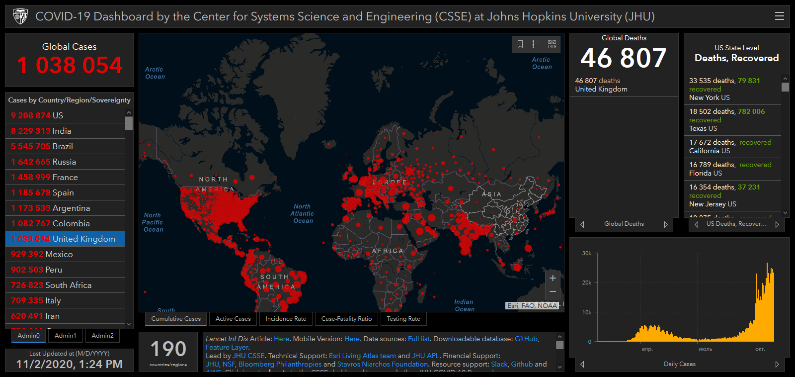This screenshot has width=795, height=377.
Task: Go to next US Deaths, Recovered panel
Action: click(x=777, y=224)
